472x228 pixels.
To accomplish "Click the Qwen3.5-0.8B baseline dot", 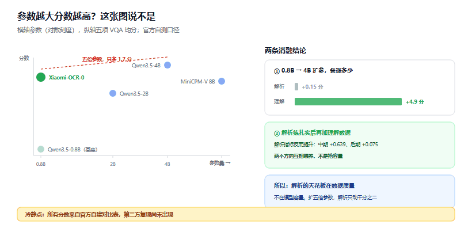I will click(41, 149).
